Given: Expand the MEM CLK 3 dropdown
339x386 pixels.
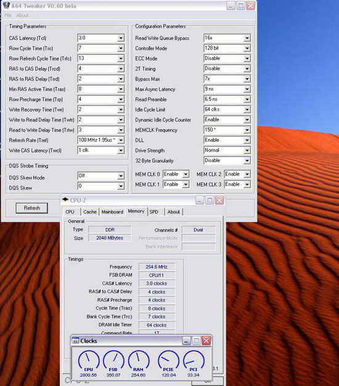Looking at the screenshot, I should tap(247, 185).
